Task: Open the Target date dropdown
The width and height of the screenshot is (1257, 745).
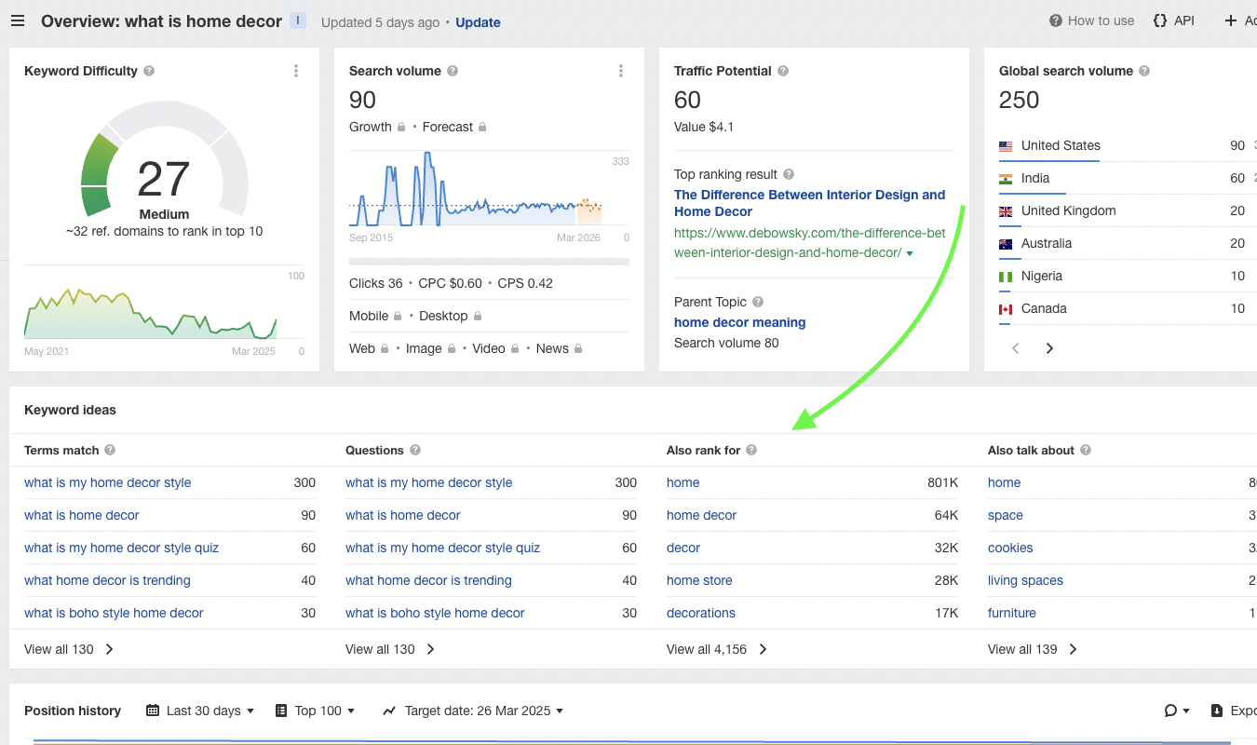Action: pos(473,711)
